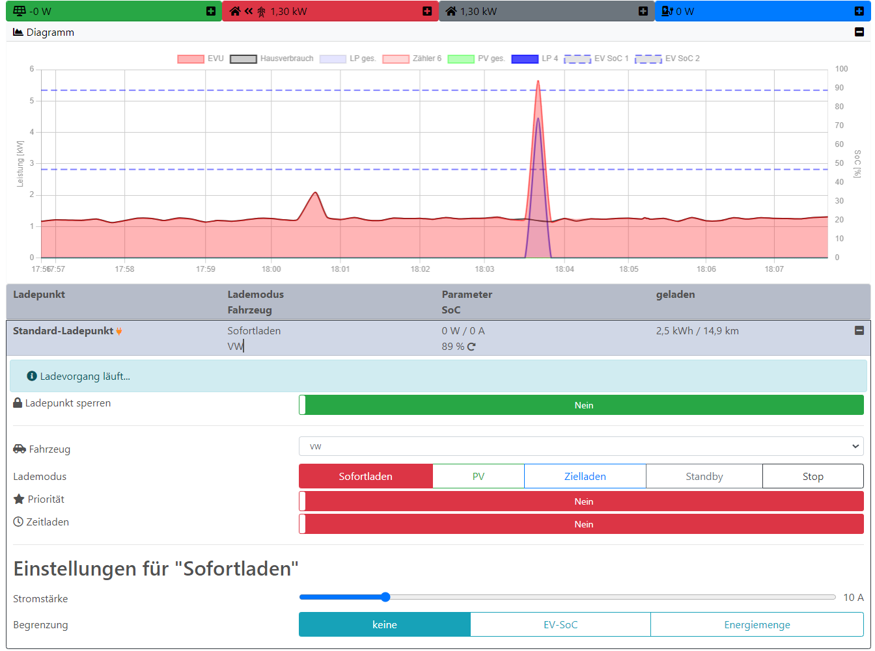Click the house icon in gray bar
This screenshot has width=875, height=651.
coord(451,11)
